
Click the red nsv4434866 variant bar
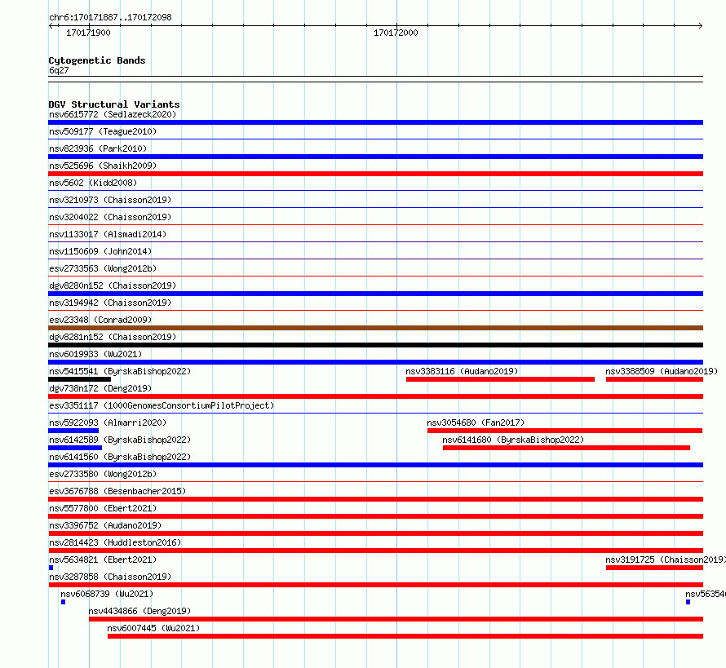(396, 619)
